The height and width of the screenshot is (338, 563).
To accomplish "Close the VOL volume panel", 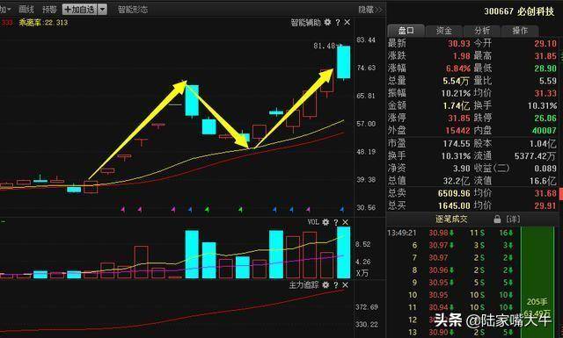I will click(346, 222).
